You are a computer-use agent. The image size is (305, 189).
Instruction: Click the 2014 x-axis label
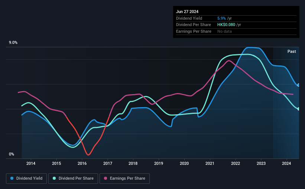click(31, 163)
